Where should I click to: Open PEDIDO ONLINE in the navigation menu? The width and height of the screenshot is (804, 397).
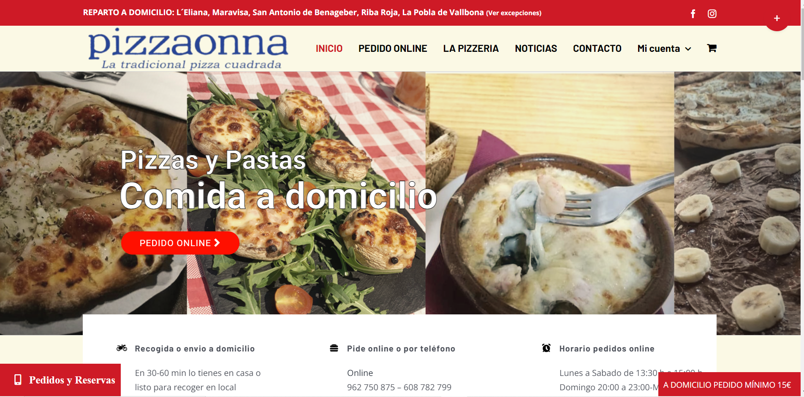point(393,48)
